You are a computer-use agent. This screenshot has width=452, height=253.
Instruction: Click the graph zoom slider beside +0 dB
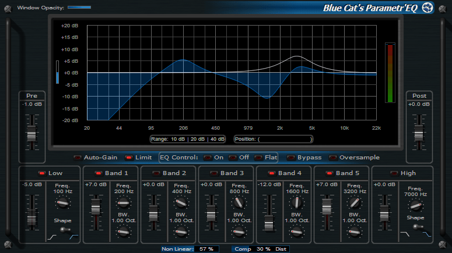[57, 72]
